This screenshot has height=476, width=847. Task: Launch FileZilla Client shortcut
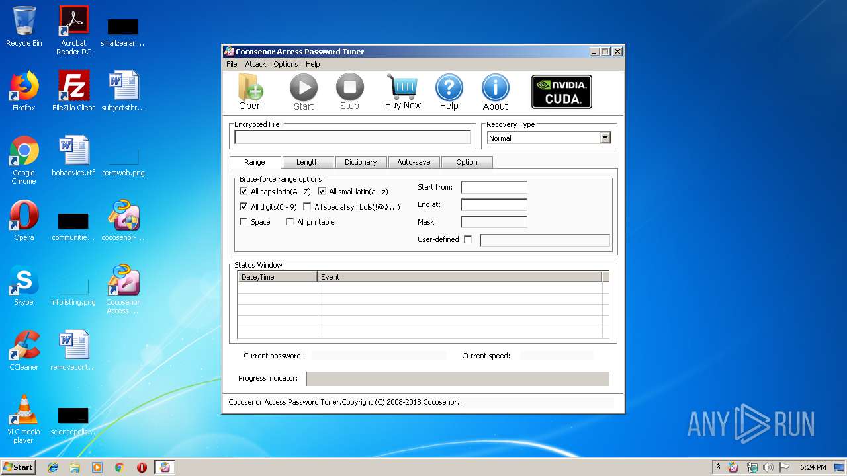73,91
